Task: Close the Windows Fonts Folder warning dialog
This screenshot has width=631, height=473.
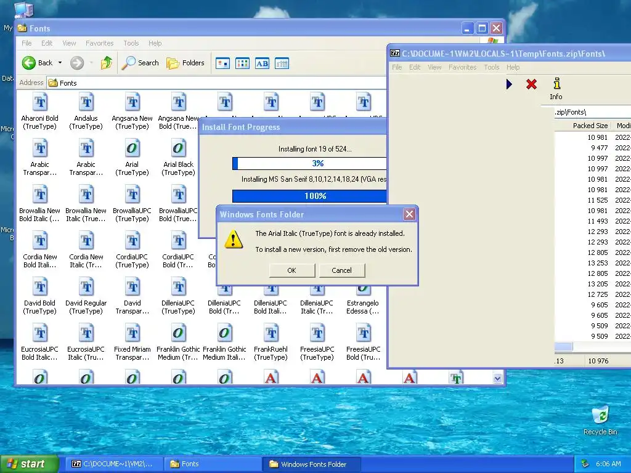Action: (x=409, y=214)
